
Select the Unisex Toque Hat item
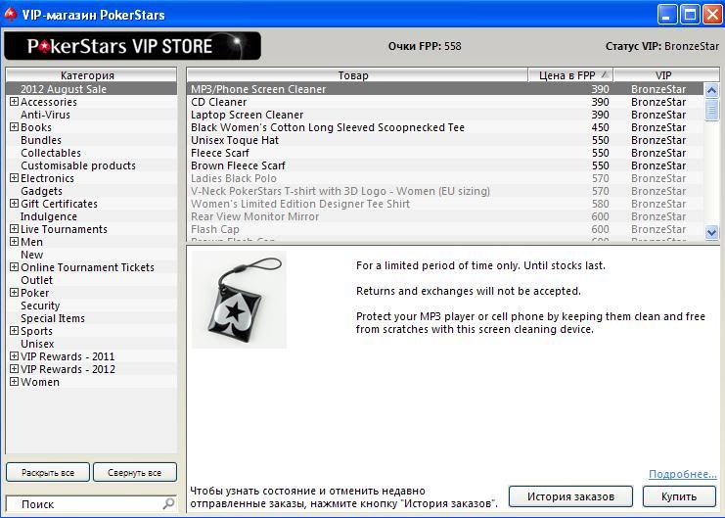pyautogui.click(x=445, y=140)
